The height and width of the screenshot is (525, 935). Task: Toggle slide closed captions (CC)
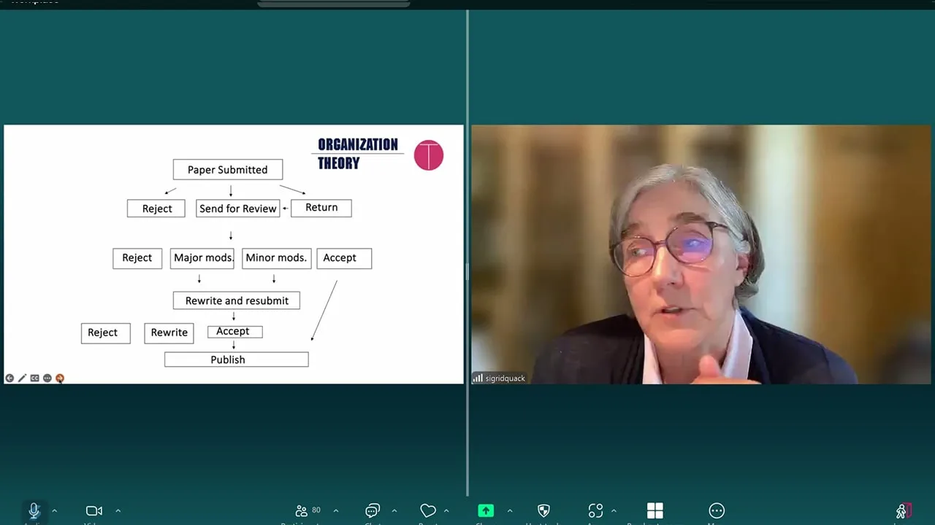(x=34, y=378)
